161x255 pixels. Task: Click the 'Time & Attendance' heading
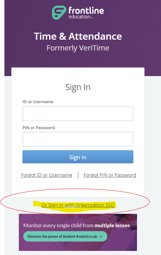click(x=78, y=36)
